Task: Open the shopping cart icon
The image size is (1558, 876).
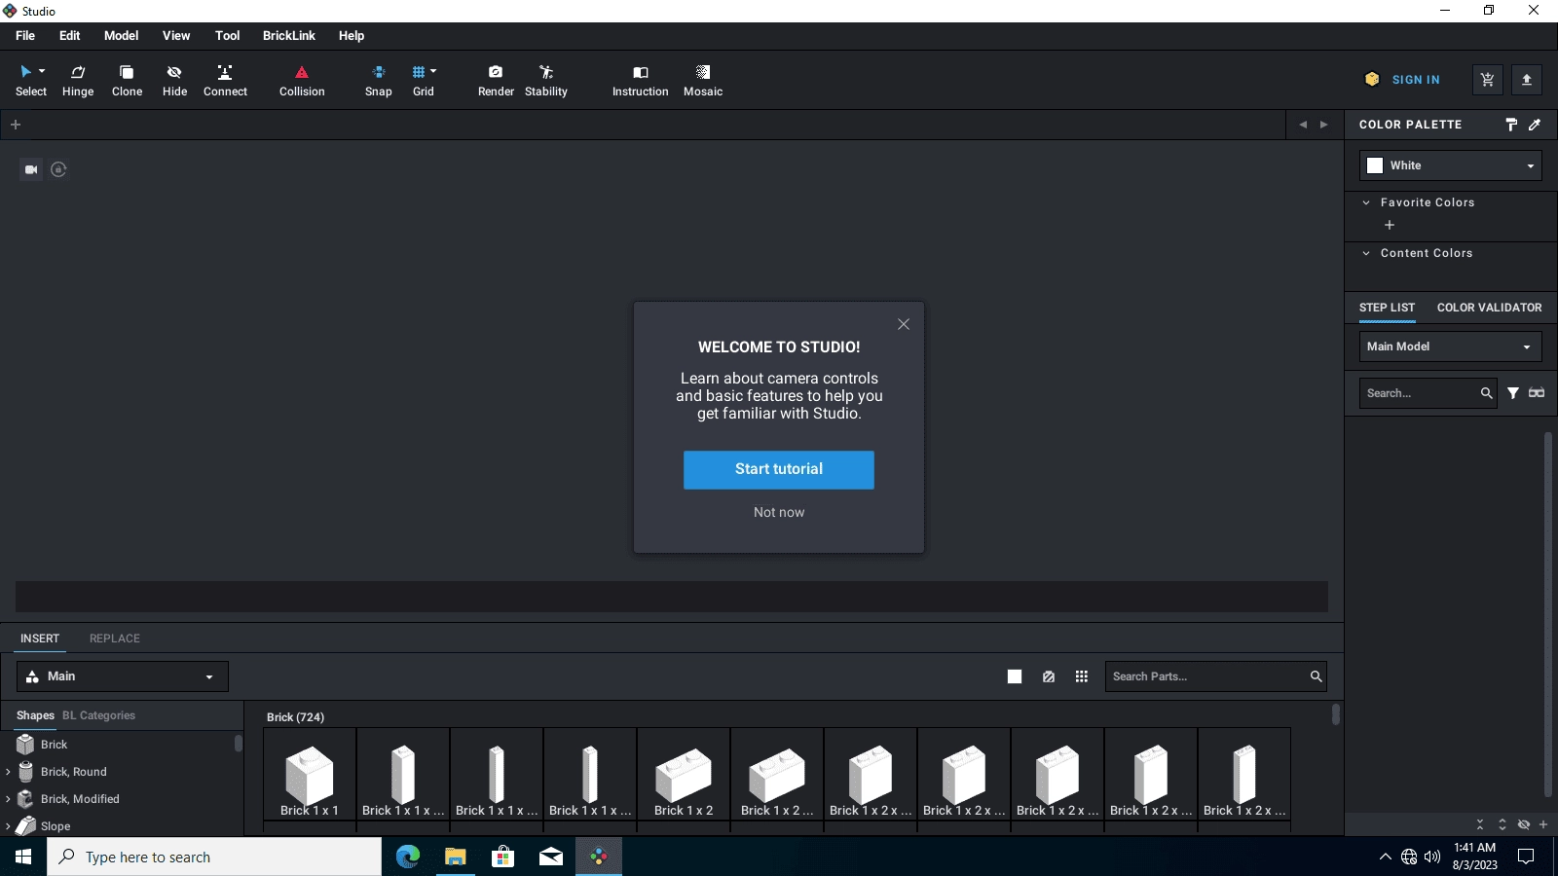Action: (1488, 80)
